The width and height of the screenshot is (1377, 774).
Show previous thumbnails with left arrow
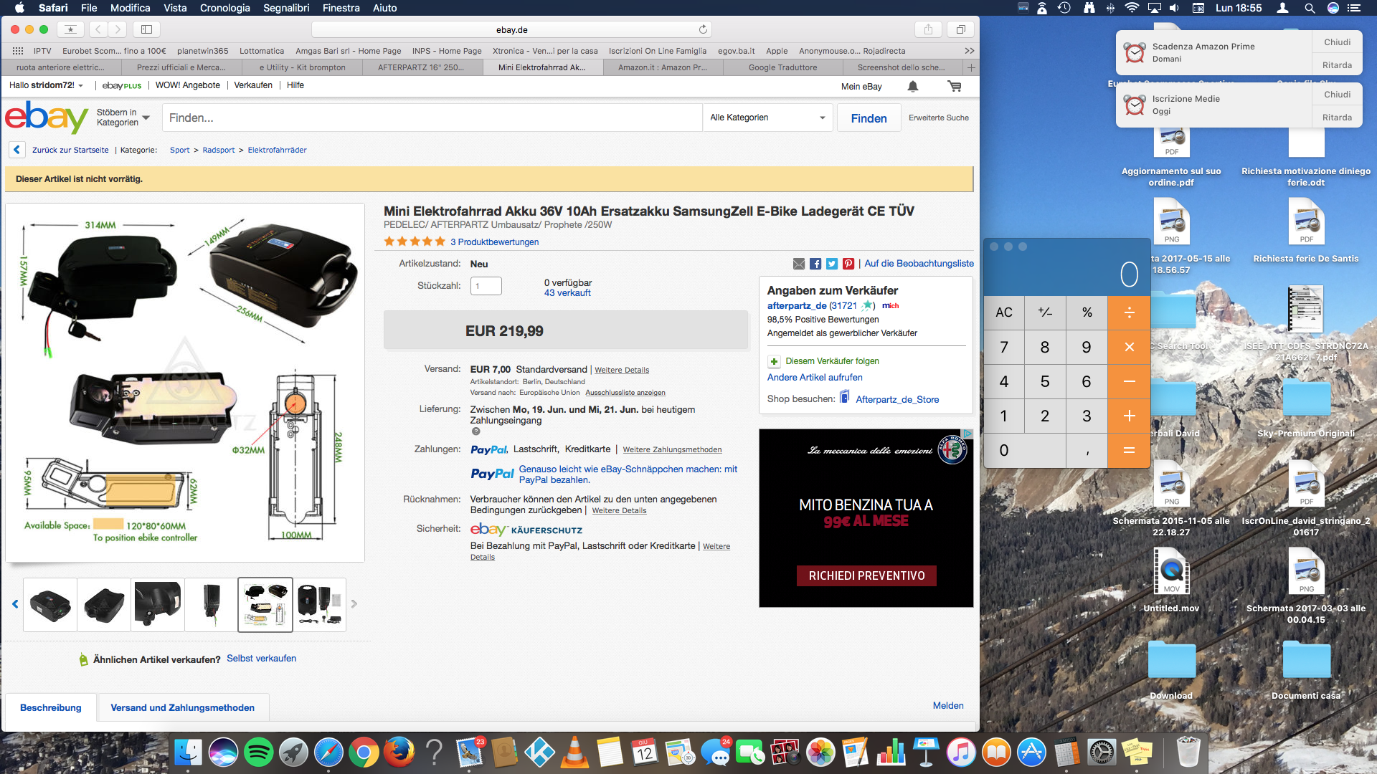(x=15, y=604)
